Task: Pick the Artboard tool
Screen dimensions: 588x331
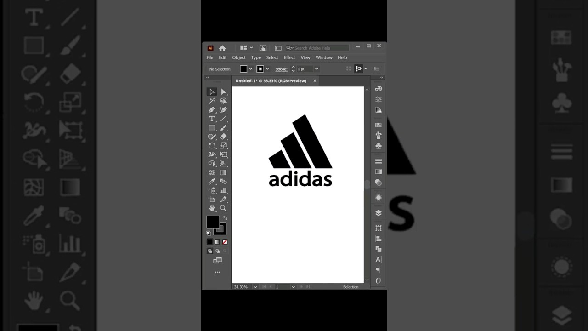Action: coord(212,199)
